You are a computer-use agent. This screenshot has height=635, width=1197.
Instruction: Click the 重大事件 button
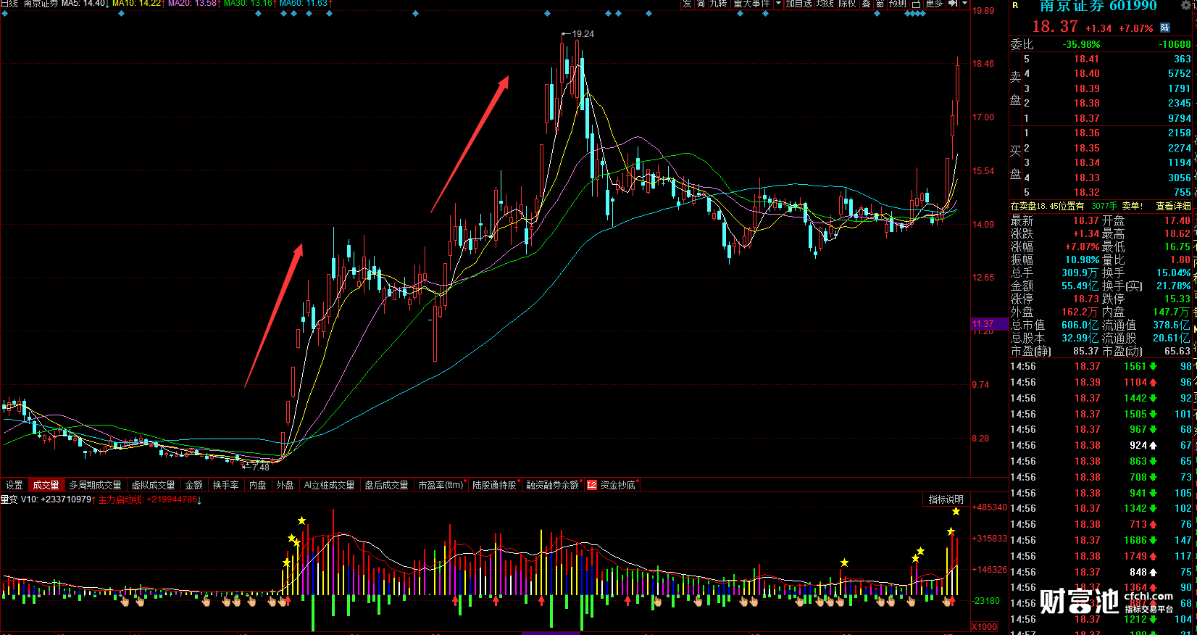(x=751, y=4)
